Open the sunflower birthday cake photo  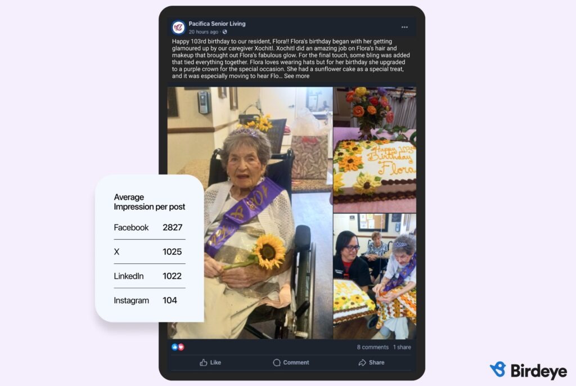(x=375, y=150)
